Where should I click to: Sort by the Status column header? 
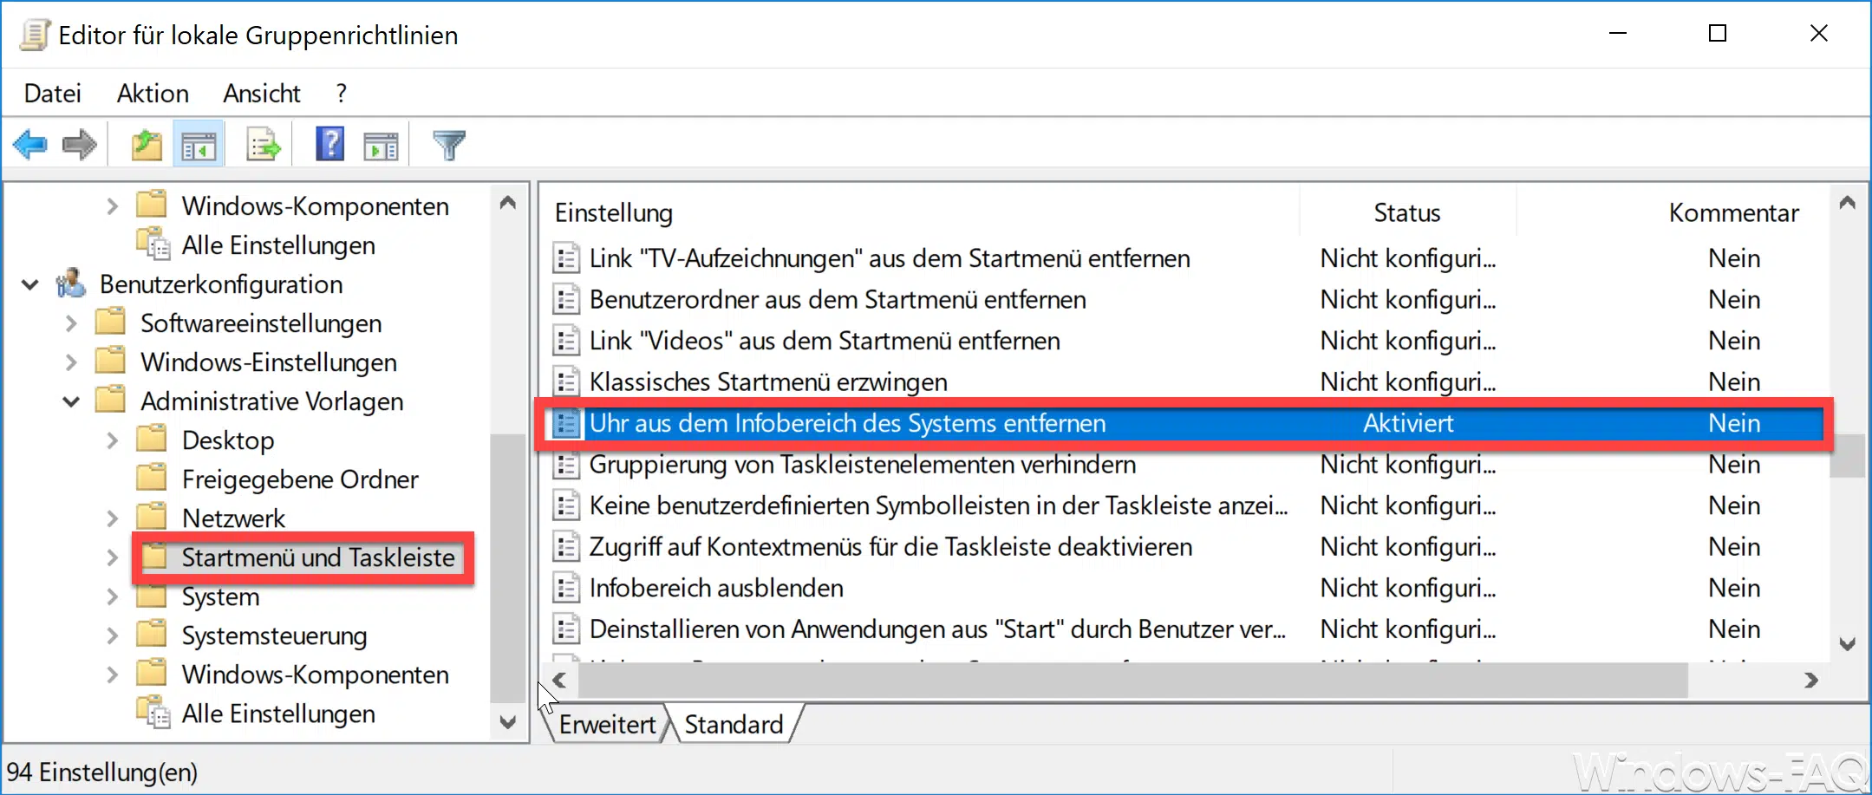1406,212
